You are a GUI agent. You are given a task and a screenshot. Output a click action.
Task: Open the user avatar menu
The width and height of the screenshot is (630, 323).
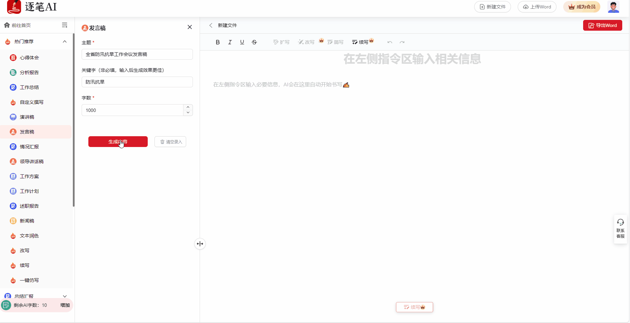click(x=613, y=7)
